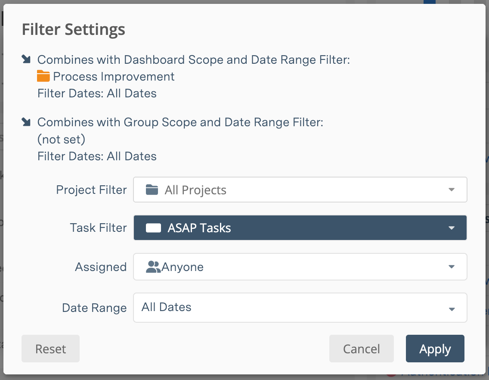489x380 pixels.
Task: Click the arrow icon before Group Scope text
Action: point(26,122)
